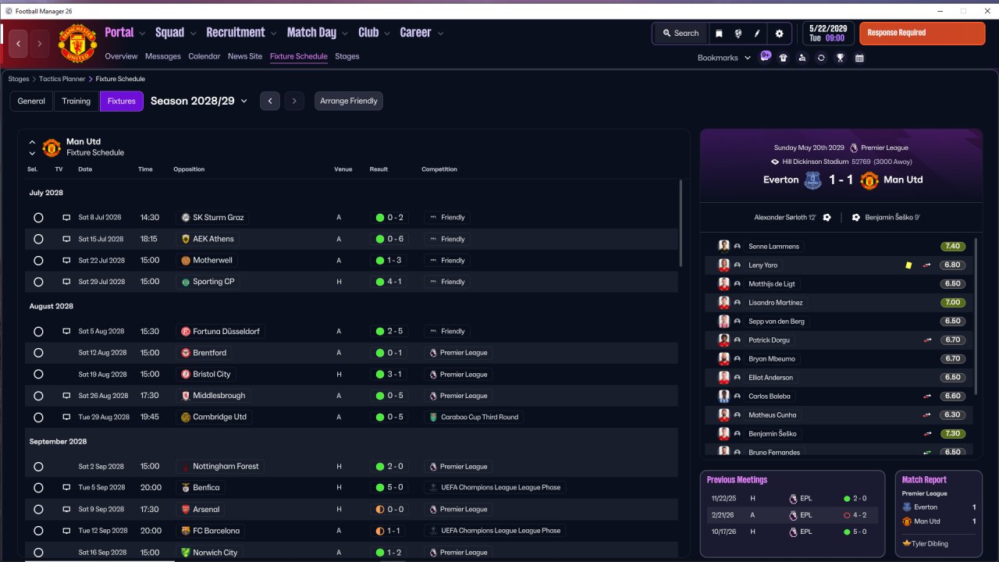Click the goal icon next to Alexander Sørloth 12'
The height and width of the screenshot is (562, 999).
(x=827, y=218)
